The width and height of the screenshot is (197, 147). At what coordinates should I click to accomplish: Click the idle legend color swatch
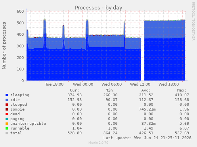point(7,100)
